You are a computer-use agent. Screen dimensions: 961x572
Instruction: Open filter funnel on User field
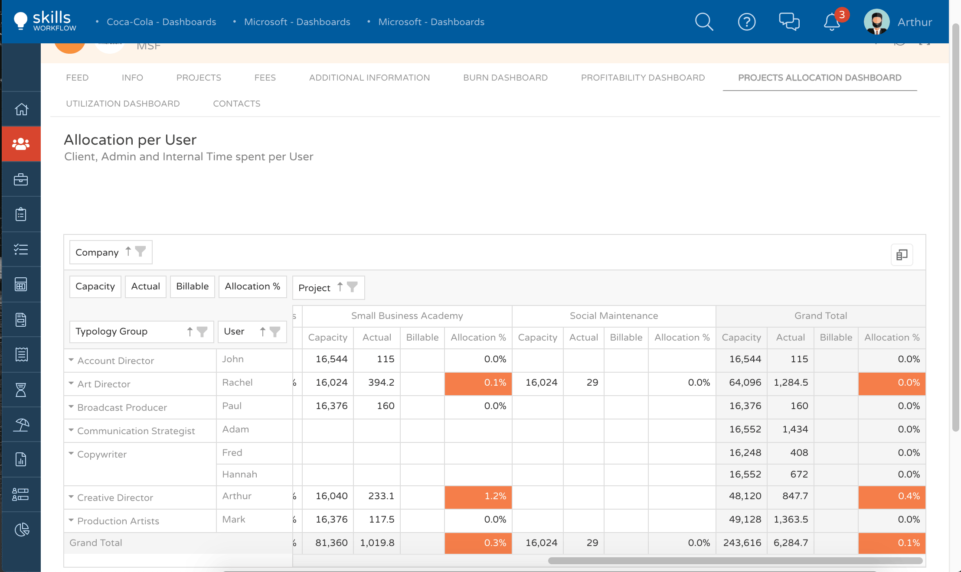(275, 331)
